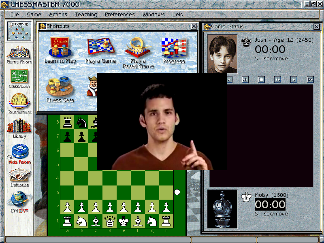Launch CM Live globe icon
The width and height of the screenshot is (324, 243).
pyautogui.click(x=19, y=202)
